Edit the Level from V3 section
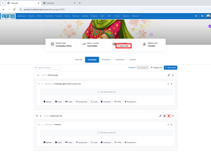211x154 pixels. [x=165, y=116]
